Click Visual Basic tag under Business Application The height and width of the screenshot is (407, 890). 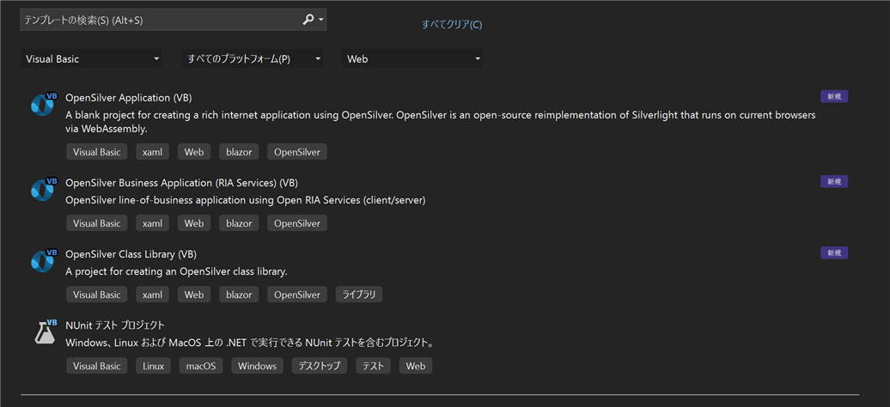[97, 223]
